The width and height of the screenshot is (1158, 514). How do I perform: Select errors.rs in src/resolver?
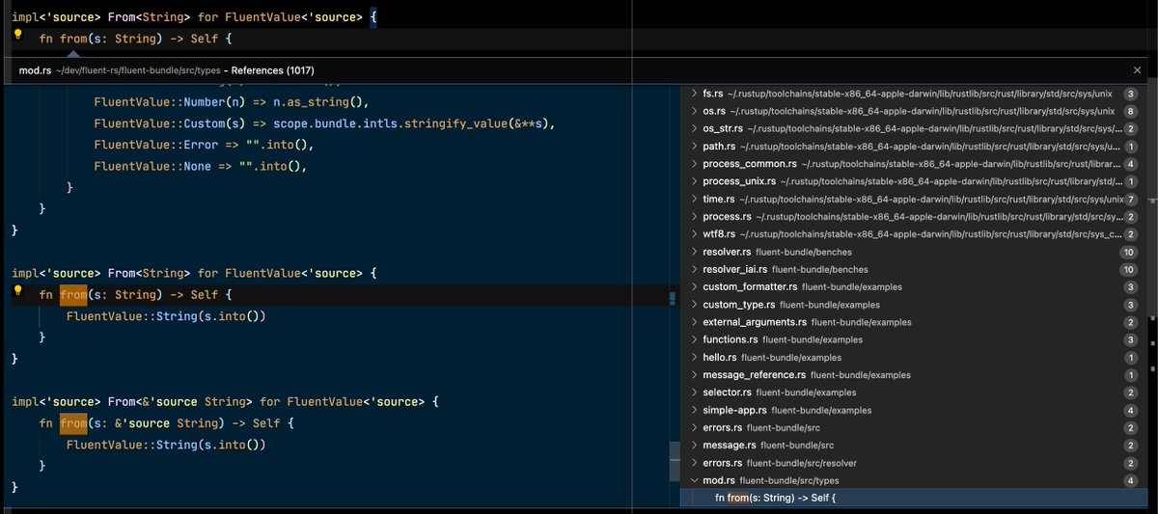914,463
